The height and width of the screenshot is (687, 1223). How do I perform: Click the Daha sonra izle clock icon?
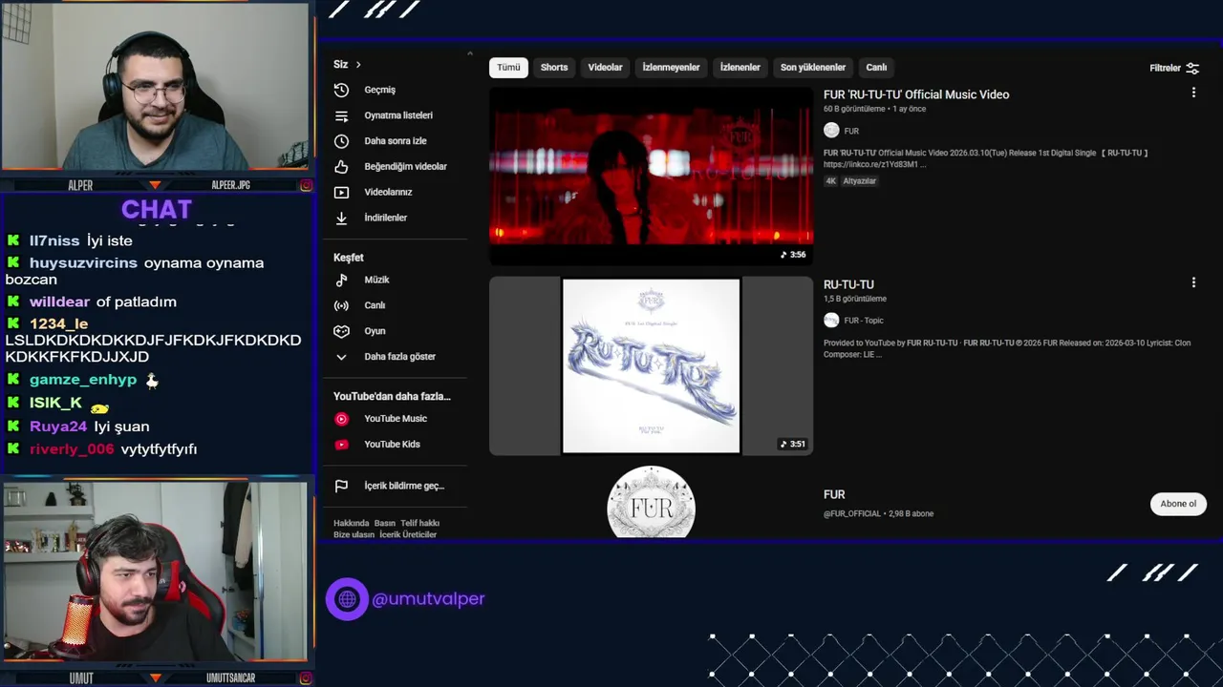341,141
